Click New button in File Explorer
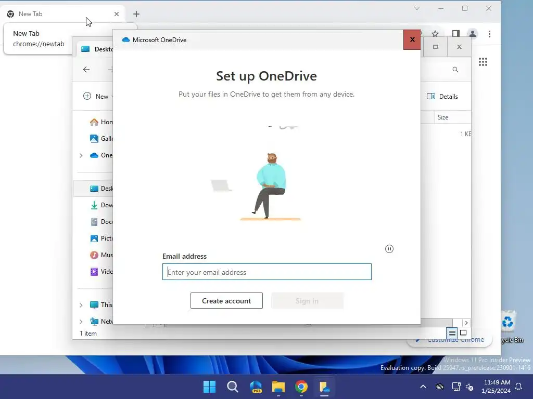533x399 pixels. 97,96
